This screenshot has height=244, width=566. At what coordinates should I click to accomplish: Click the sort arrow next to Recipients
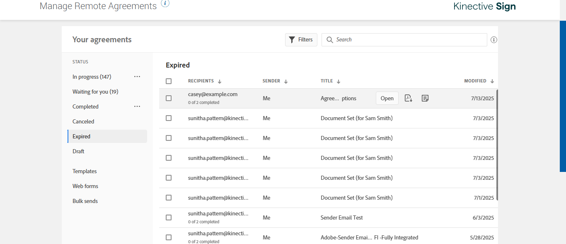(220, 82)
